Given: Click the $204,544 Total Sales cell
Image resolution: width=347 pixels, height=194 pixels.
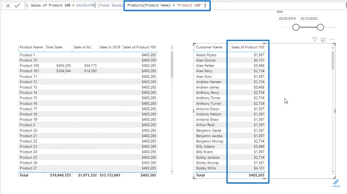Looking at the screenshot, I should 63,71.
